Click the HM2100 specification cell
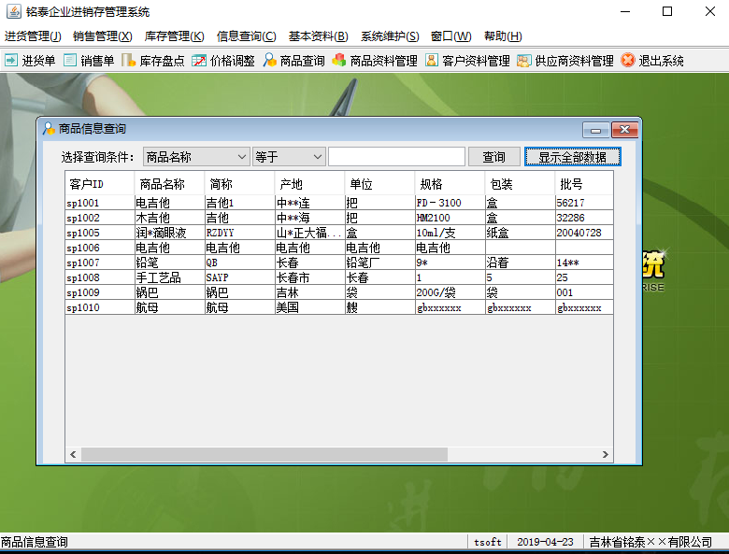Image resolution: width=729 pixels, height=554 pixels. [x=450, y=218]
